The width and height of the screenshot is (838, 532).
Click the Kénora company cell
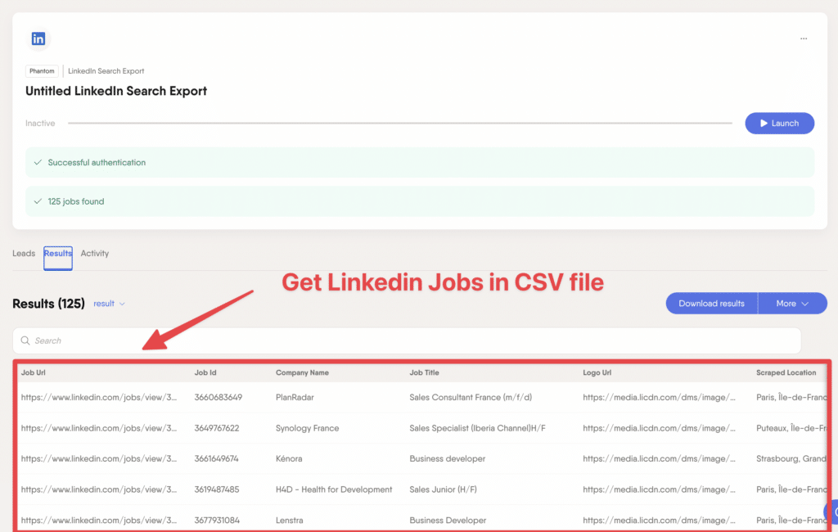pos(289,459)
